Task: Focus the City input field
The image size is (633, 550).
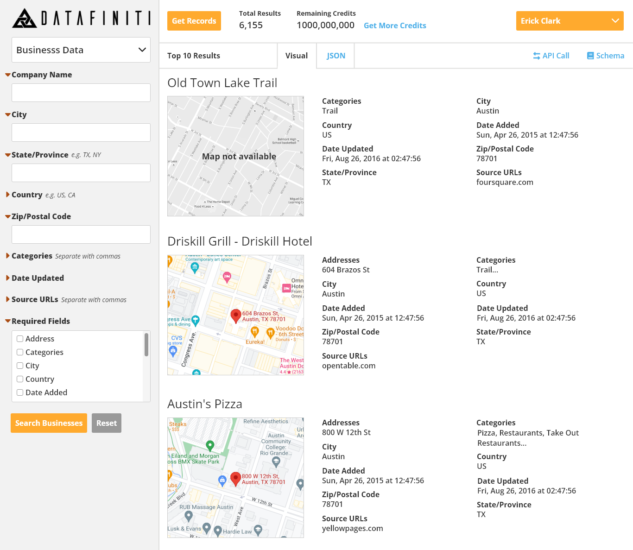Action: tap(81, 133)
